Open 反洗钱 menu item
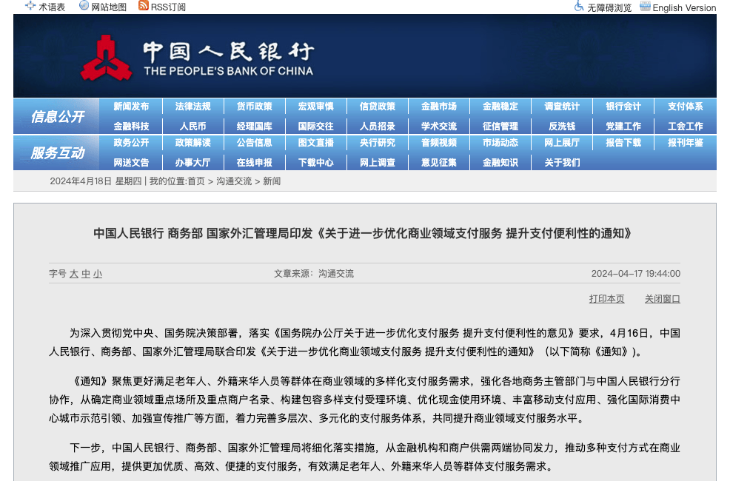The width and height of the screenshot is (730, 481). [x=562, y=127]
